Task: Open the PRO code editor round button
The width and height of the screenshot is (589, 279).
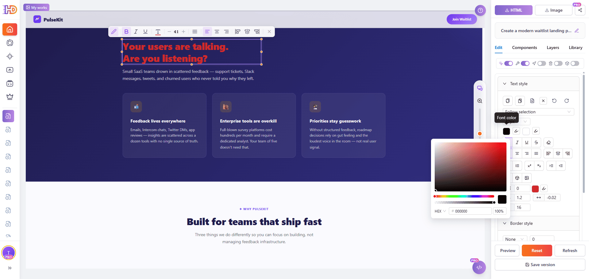Action: coord(479,267)
